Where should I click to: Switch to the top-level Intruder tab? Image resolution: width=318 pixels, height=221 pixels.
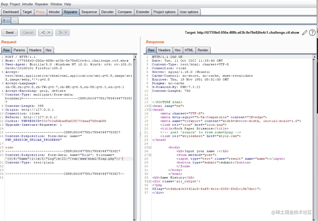(54, 12)
